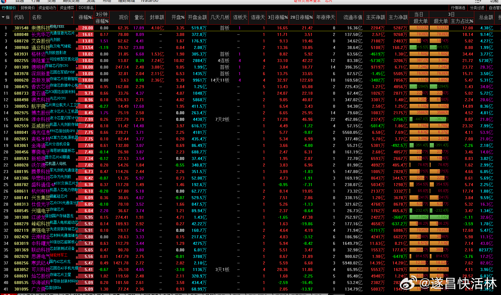Select stock 思源电气
Screen dimensions: 501x295
pyautogui.click(x=41, y=256)
